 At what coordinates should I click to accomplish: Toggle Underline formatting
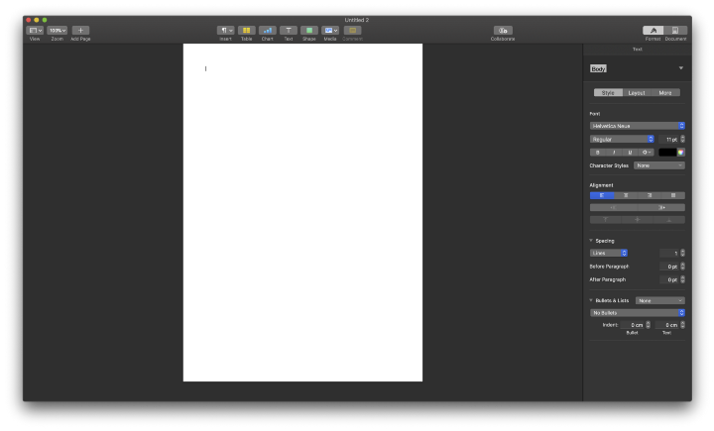click(x=630, y=153)
